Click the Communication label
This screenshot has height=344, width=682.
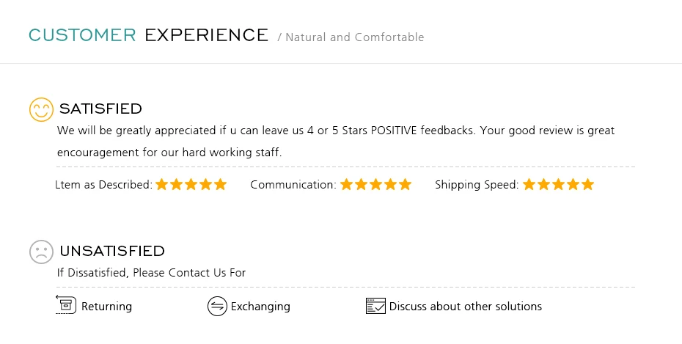point(293,185)
